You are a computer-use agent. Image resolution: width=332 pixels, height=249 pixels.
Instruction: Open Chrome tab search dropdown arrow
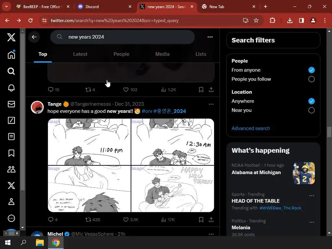pos(6,6)
